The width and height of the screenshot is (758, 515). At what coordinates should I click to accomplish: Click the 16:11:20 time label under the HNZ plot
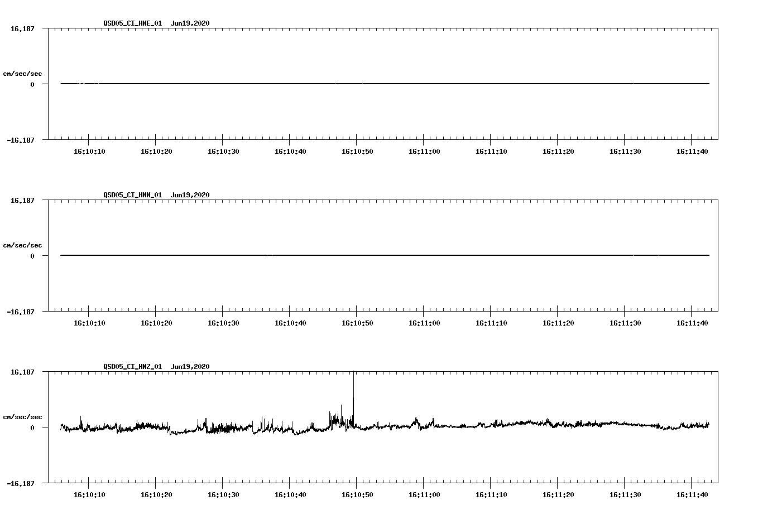pos(558,495)
